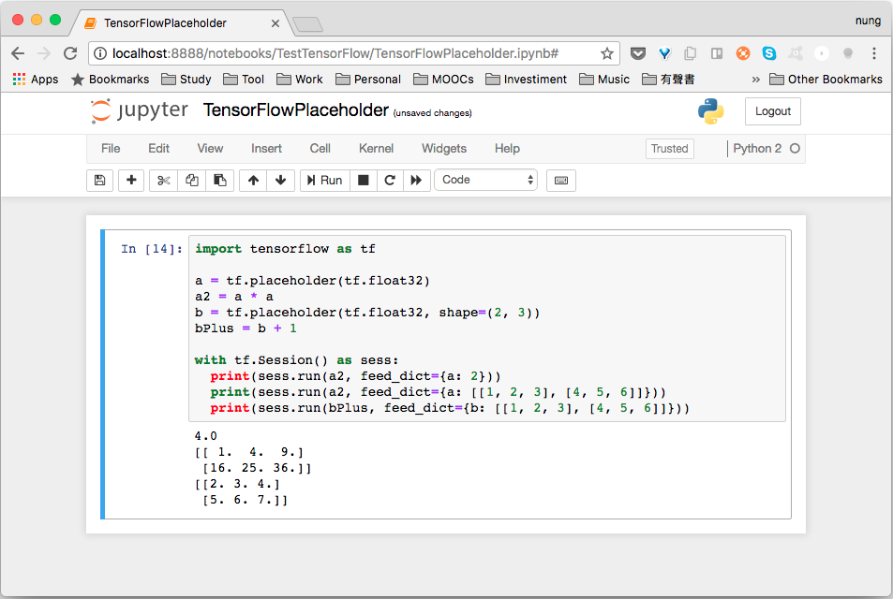893x599 pixels.
Task: Open the Kernel menu
Action: click(x=376, y=149)
